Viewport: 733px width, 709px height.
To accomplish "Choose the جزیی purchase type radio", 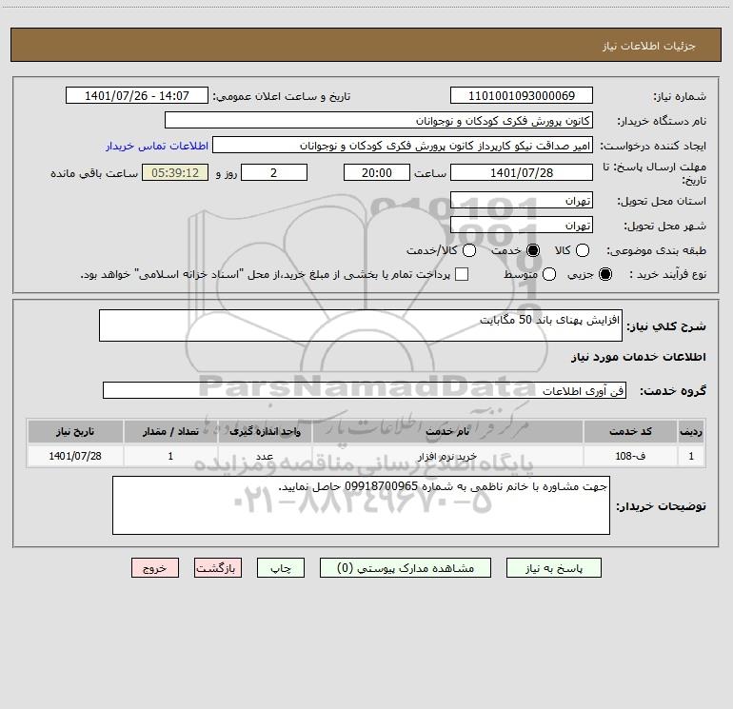I will pyautogui.click(x=604, y=274).
